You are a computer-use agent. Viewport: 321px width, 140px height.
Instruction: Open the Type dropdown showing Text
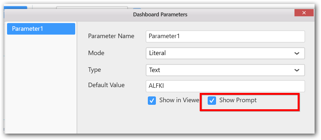(221, 70)
